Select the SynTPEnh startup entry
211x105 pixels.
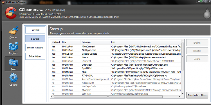click(x=116, y=68)
